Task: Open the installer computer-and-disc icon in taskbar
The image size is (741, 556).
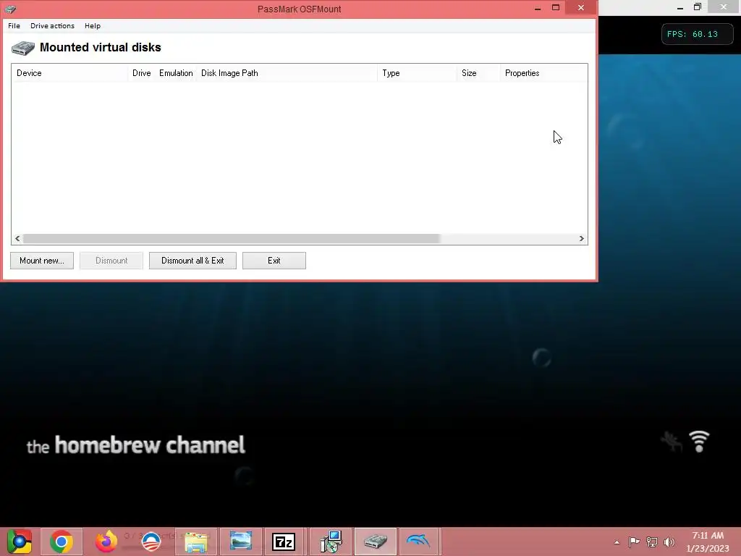Action: [331, 542]
